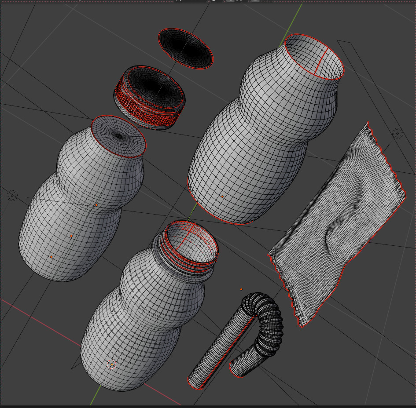This screenshot has height=408, width=416.
Task: Select the bent drinking straw mesh
Action: (x=236, y=340)
